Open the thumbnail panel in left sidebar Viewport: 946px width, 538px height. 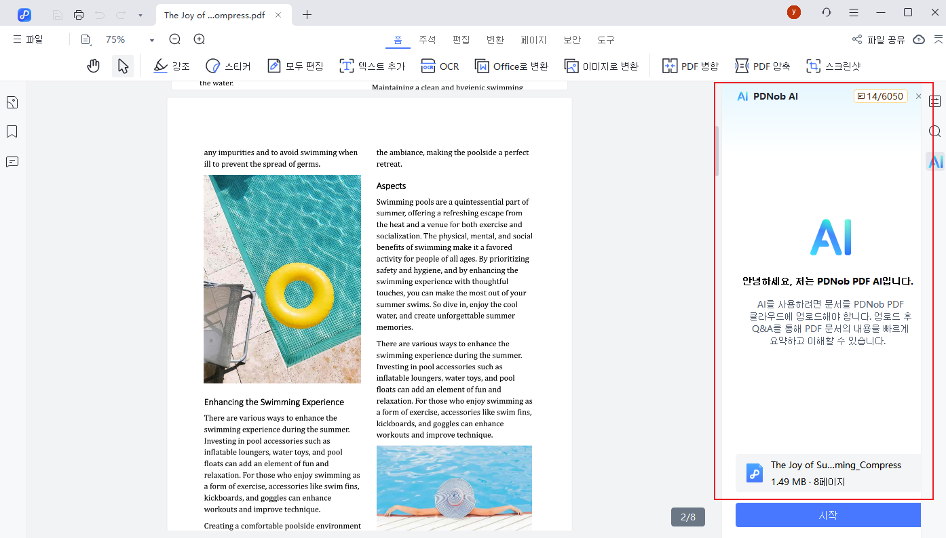click(12, 102)
